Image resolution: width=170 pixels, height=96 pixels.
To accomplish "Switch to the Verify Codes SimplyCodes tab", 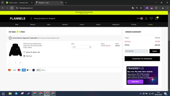I will coord(18,3).
